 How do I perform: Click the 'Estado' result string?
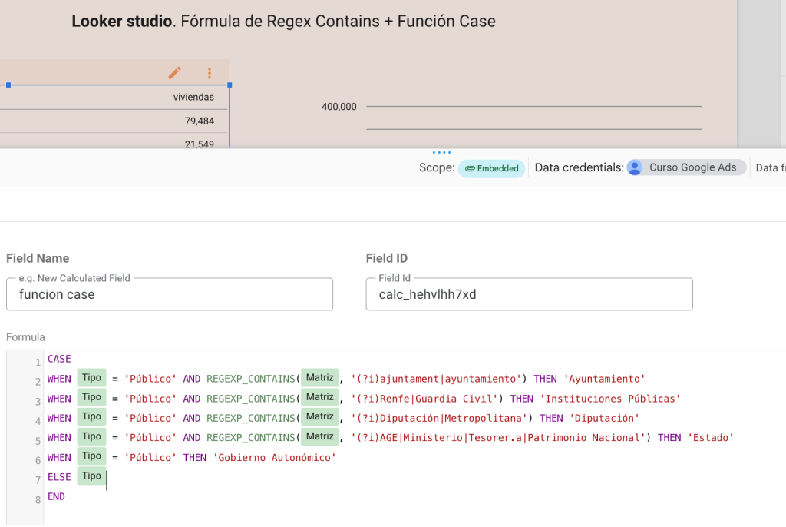[710, 438]
